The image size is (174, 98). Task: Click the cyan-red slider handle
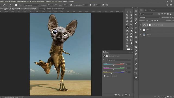tap(114, 65)
